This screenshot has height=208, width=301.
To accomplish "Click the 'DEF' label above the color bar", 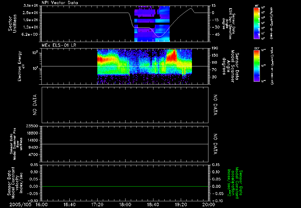I will [x=257, y=48].
